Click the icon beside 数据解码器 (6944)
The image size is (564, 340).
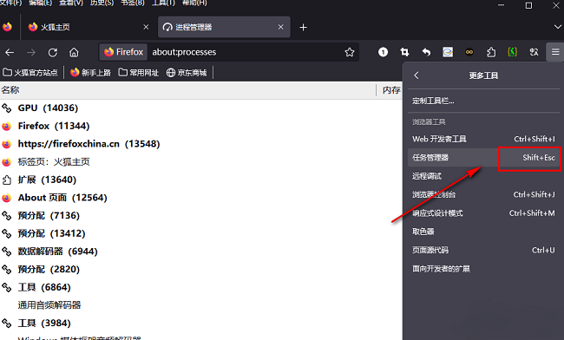6,252
